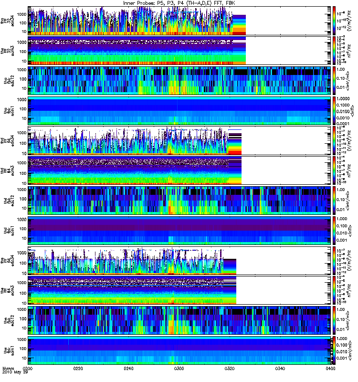Click the color bar beside thd fbk edc12 panel
The width and height of the screenshot is (358, 382).
[334, 201]
